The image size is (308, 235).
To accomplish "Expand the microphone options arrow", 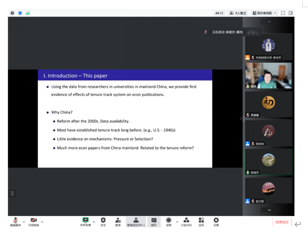I will (24, 222).
